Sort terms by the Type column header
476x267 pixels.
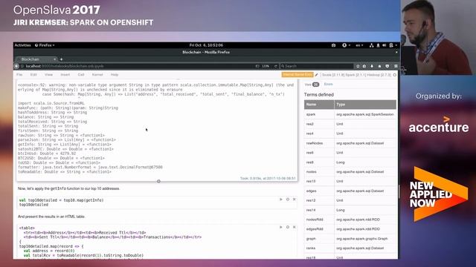365,105
